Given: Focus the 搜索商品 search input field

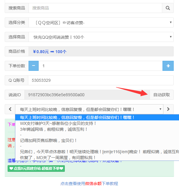Looking at the screenshot, I should [95, 8].
